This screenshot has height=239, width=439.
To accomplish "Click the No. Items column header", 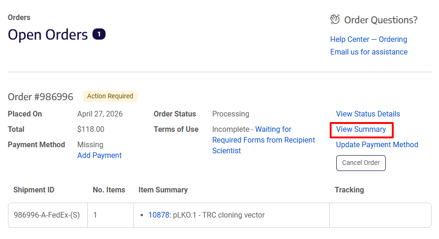I will coord(109,190).
